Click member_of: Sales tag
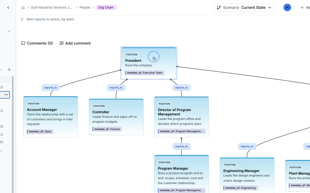 pyautogui.click(x=40, y=132)
